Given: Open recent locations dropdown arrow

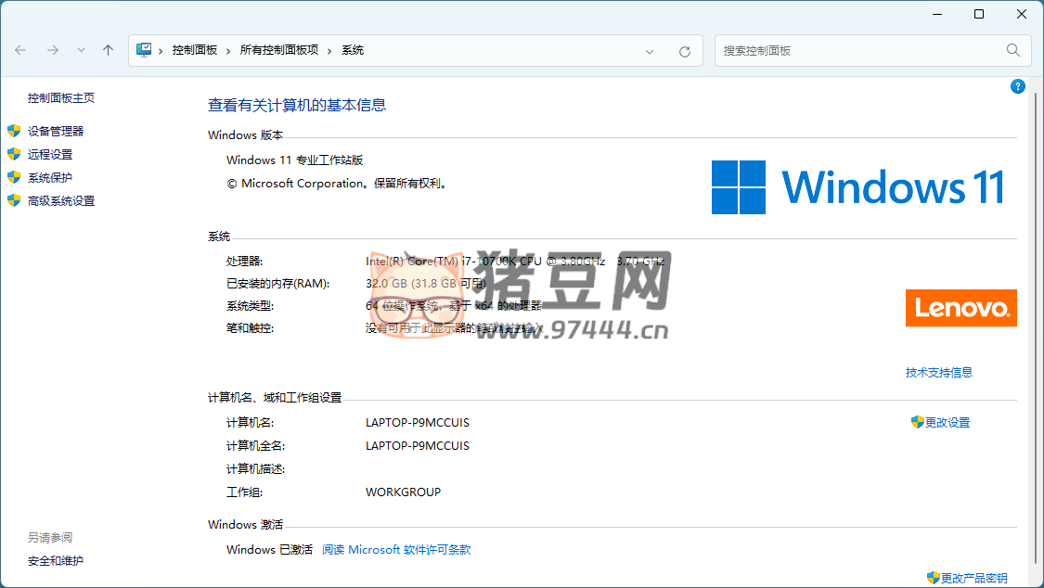Looking at the screenshot, I should point(81,50).
